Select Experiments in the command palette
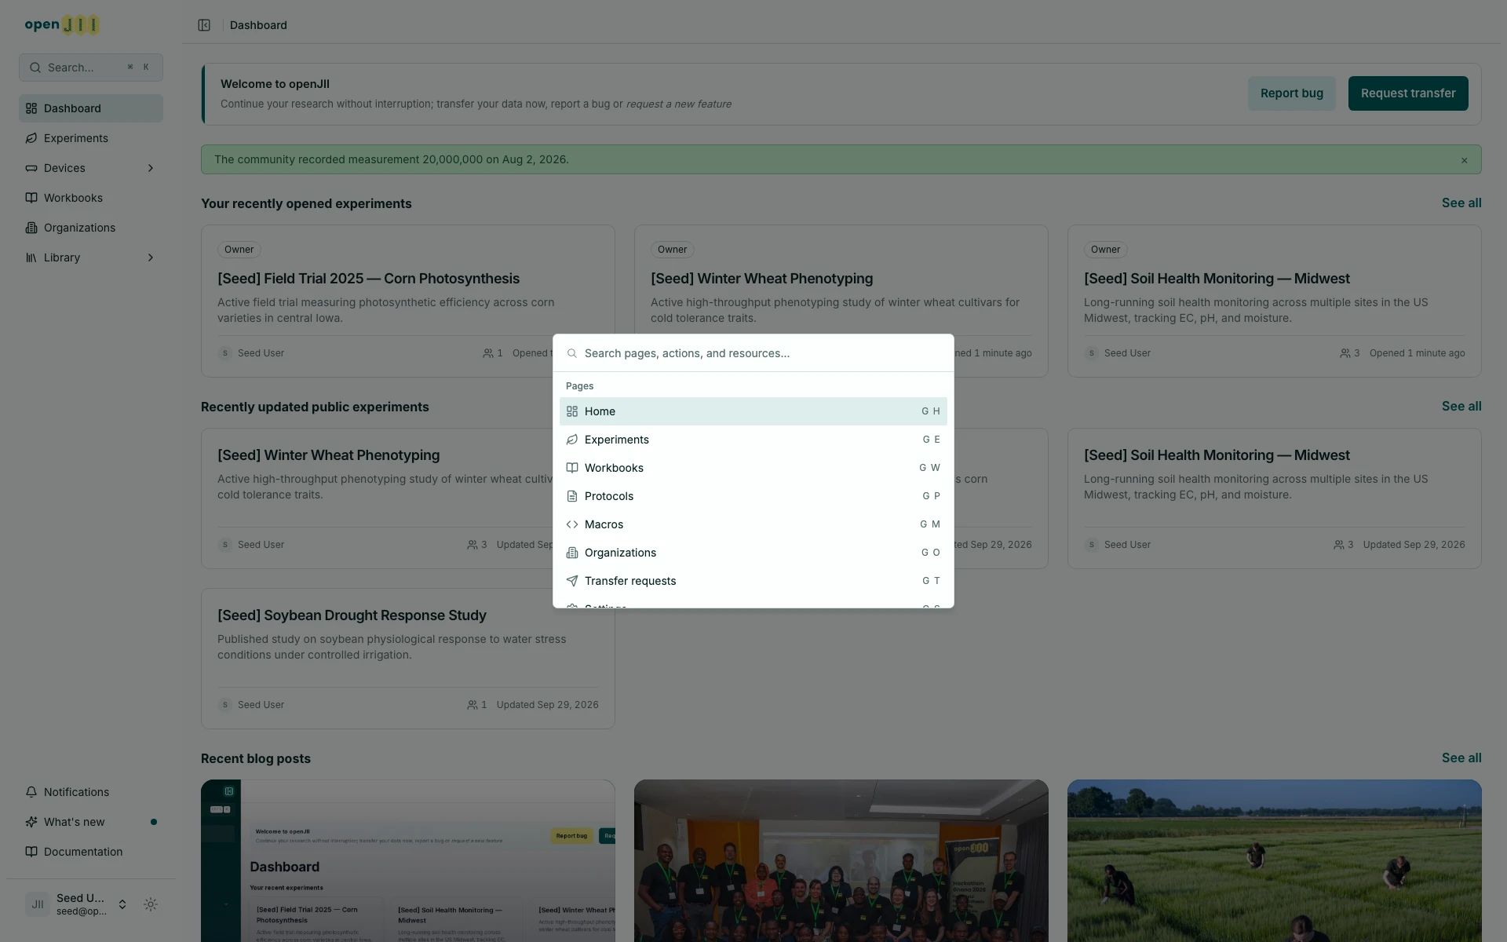 [753, 440]
